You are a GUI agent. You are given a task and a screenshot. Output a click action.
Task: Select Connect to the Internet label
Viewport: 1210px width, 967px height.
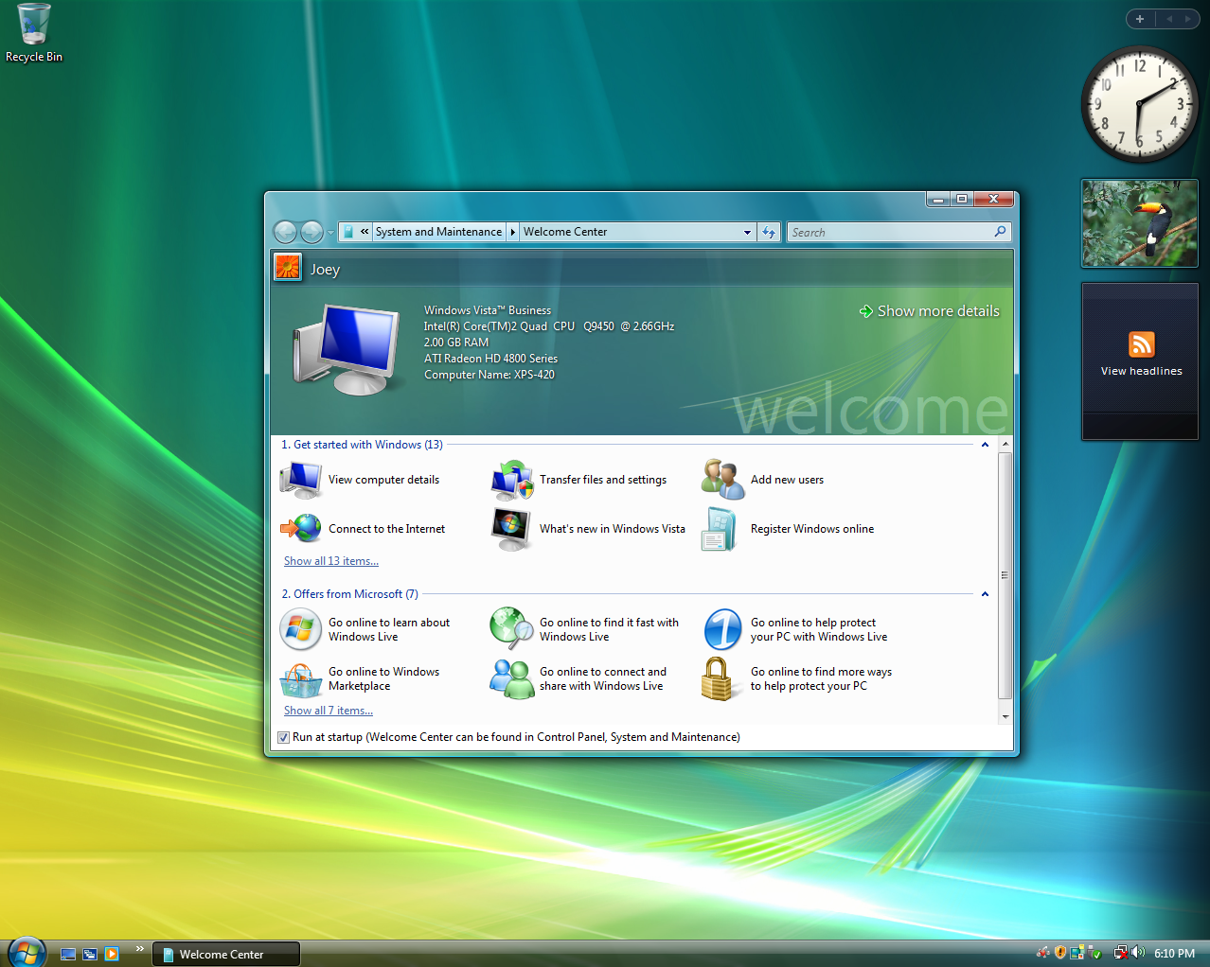tap(386, 529)
